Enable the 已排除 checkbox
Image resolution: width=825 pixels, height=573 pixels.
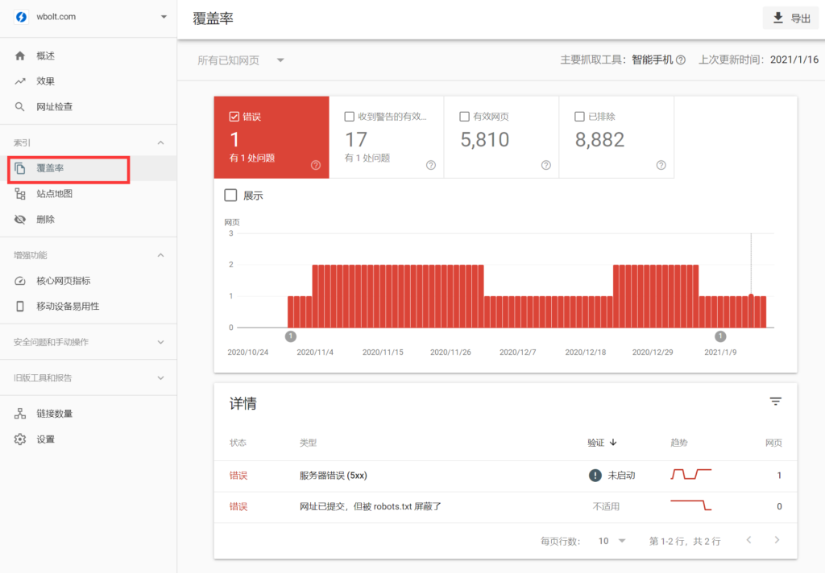tap(580, 117)
